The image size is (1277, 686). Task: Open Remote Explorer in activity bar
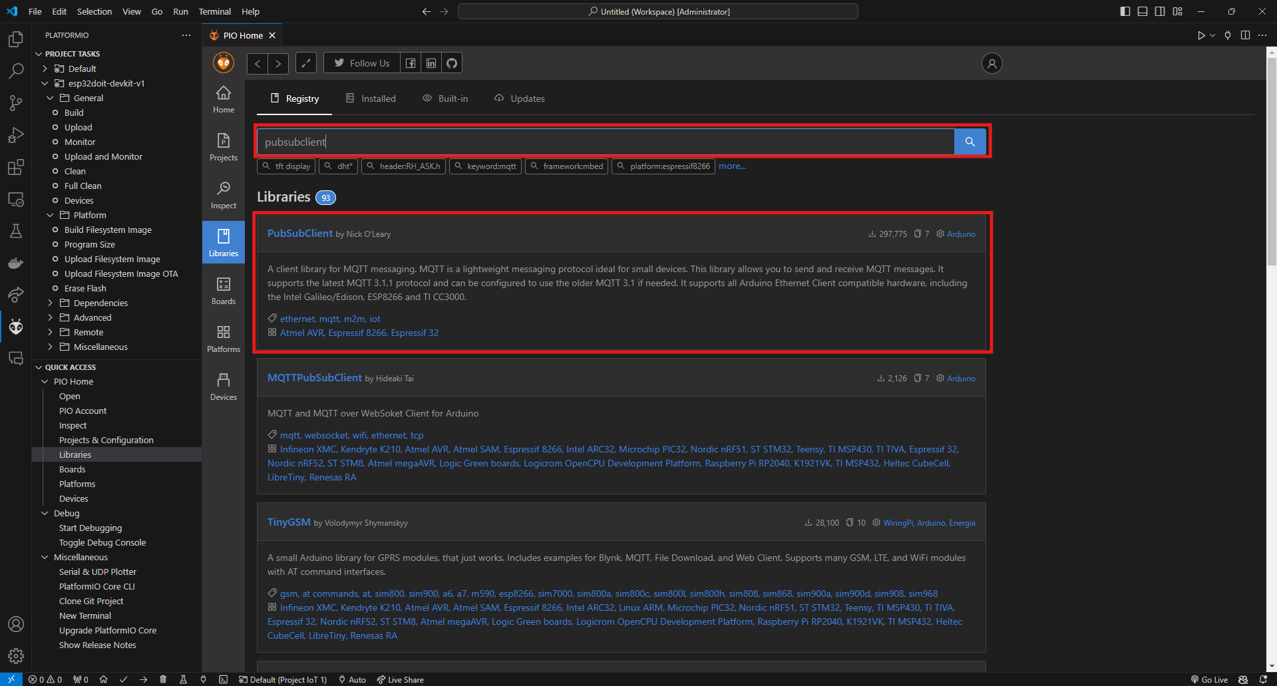click(x=16, y=199)
